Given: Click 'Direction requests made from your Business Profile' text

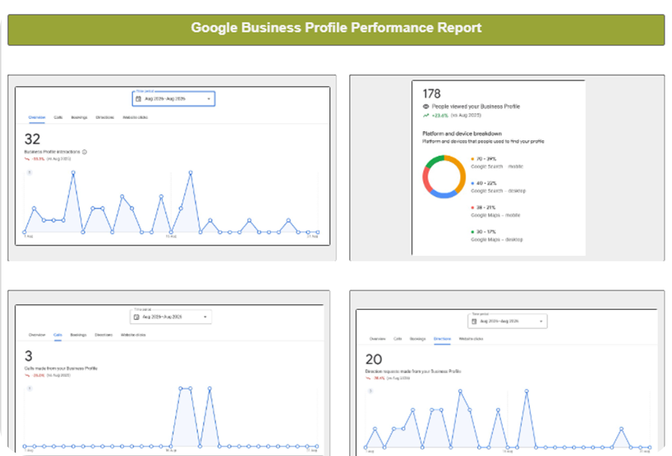Looking at the screenshot, I should (x=413, y=372).
